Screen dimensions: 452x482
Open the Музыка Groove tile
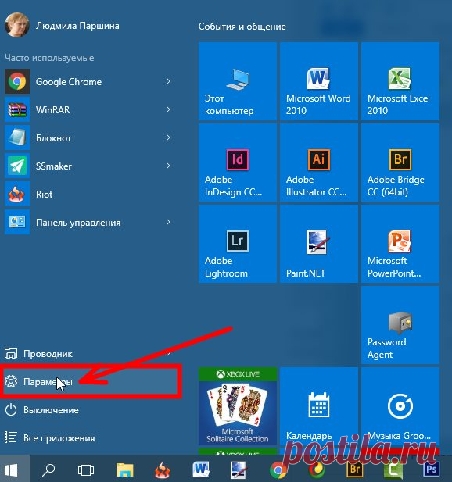coord(400,406)
